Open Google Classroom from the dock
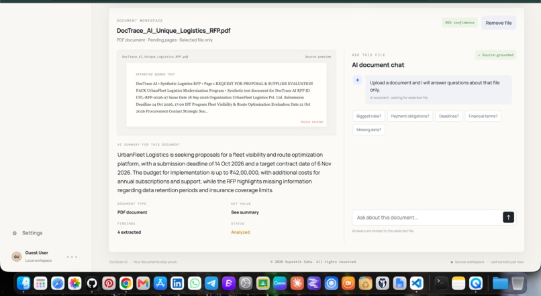The height and width of the screenshot is (296, 541). point(263,283)
